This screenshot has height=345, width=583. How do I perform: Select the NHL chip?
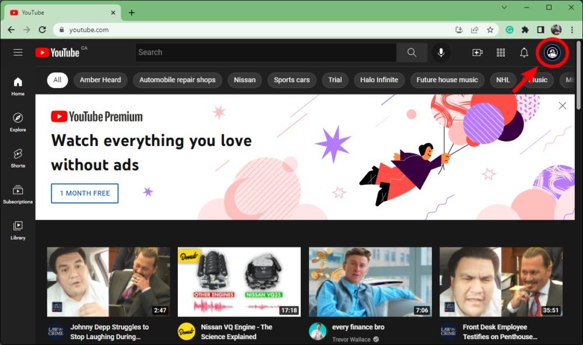[x=503, y=80]
